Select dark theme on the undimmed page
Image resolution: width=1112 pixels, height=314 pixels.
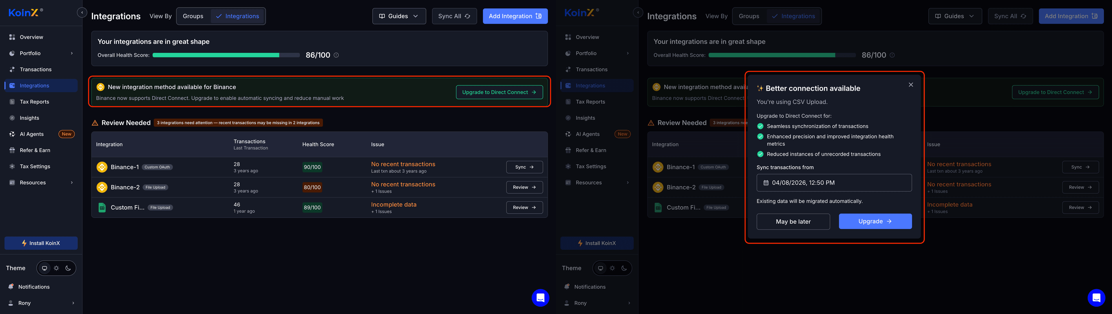68,268
